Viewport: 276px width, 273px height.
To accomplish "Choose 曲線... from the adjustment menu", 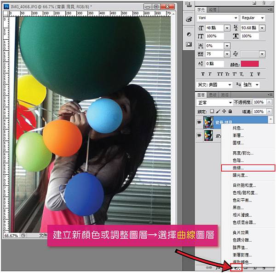I will coord(248,168).
